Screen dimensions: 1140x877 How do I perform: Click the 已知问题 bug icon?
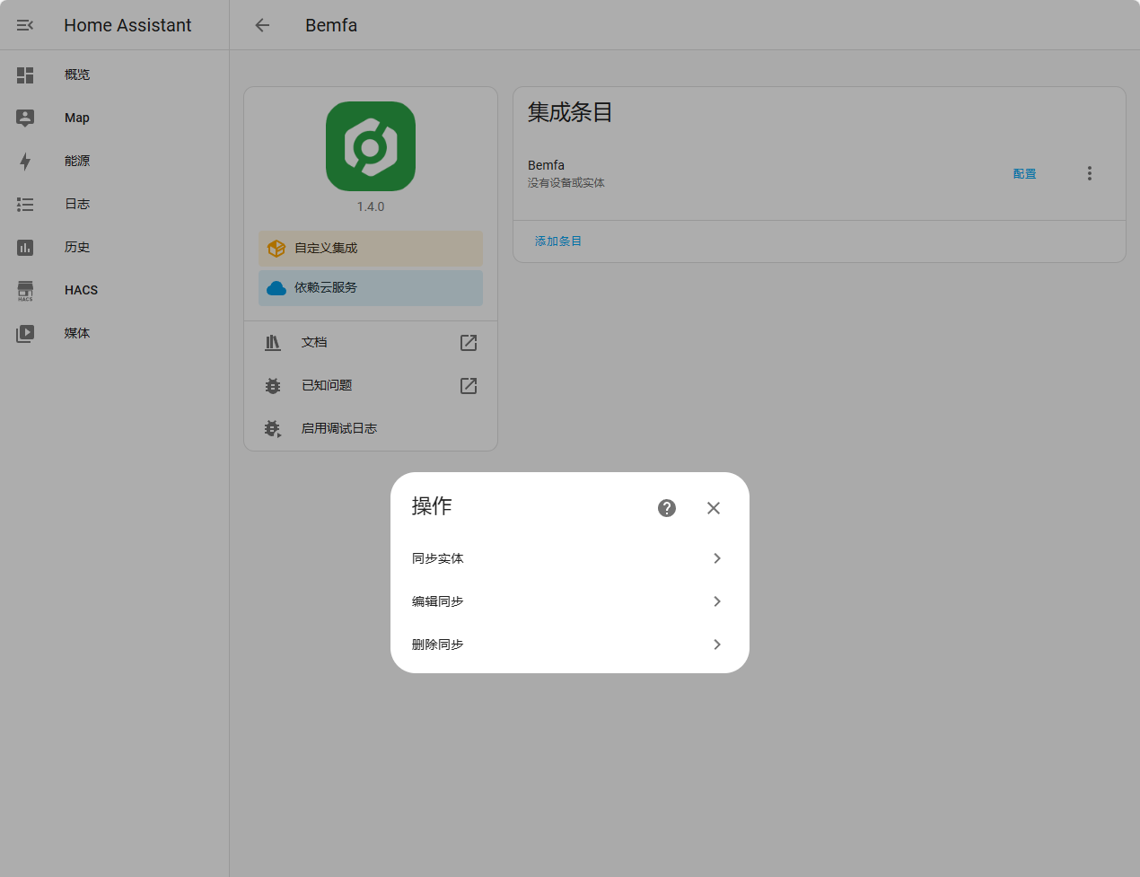tap(273, 386)
